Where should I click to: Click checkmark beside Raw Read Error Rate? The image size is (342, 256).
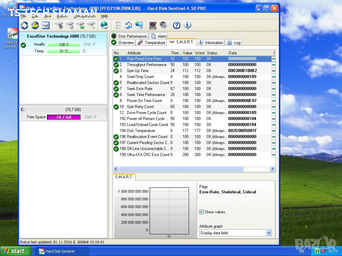(116, 59)
